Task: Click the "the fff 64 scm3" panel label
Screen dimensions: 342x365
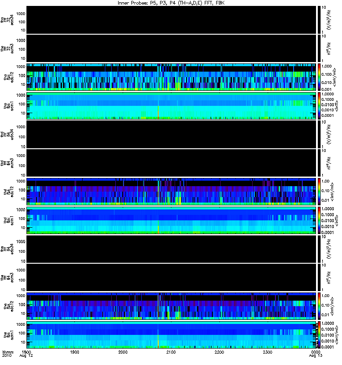Action: 7,277
